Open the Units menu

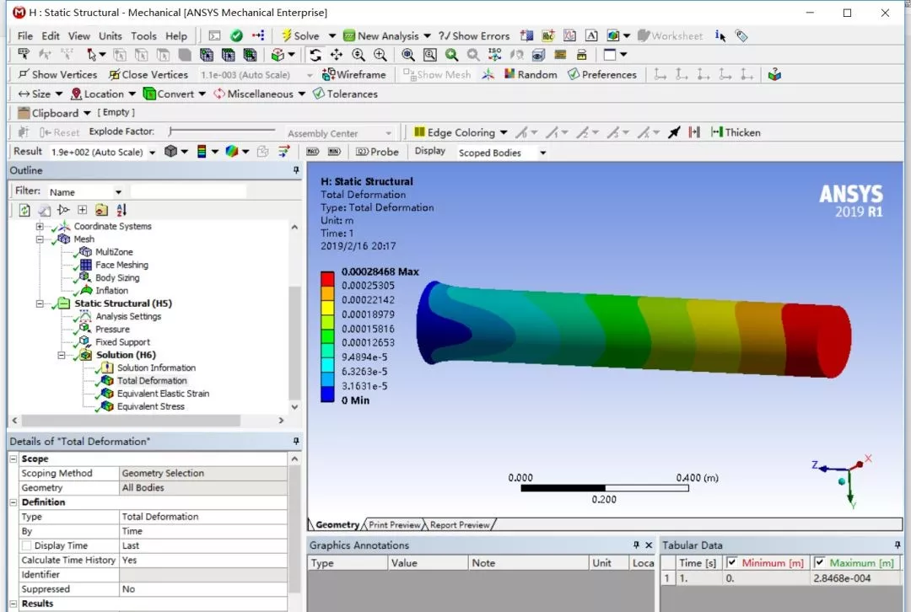coord(111,36)
